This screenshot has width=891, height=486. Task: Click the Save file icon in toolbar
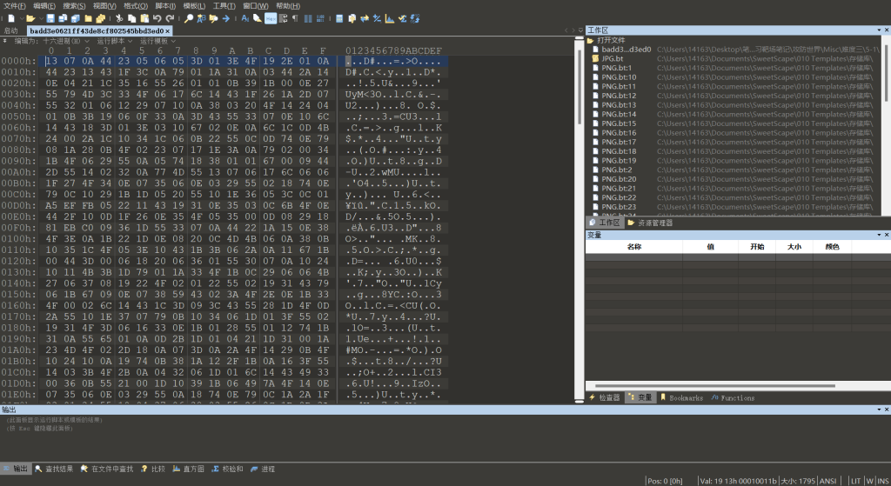point(50,17)
